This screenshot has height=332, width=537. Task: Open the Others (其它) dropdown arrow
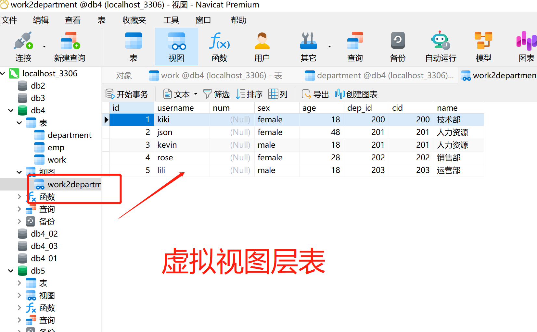click(x=329, y=46)
